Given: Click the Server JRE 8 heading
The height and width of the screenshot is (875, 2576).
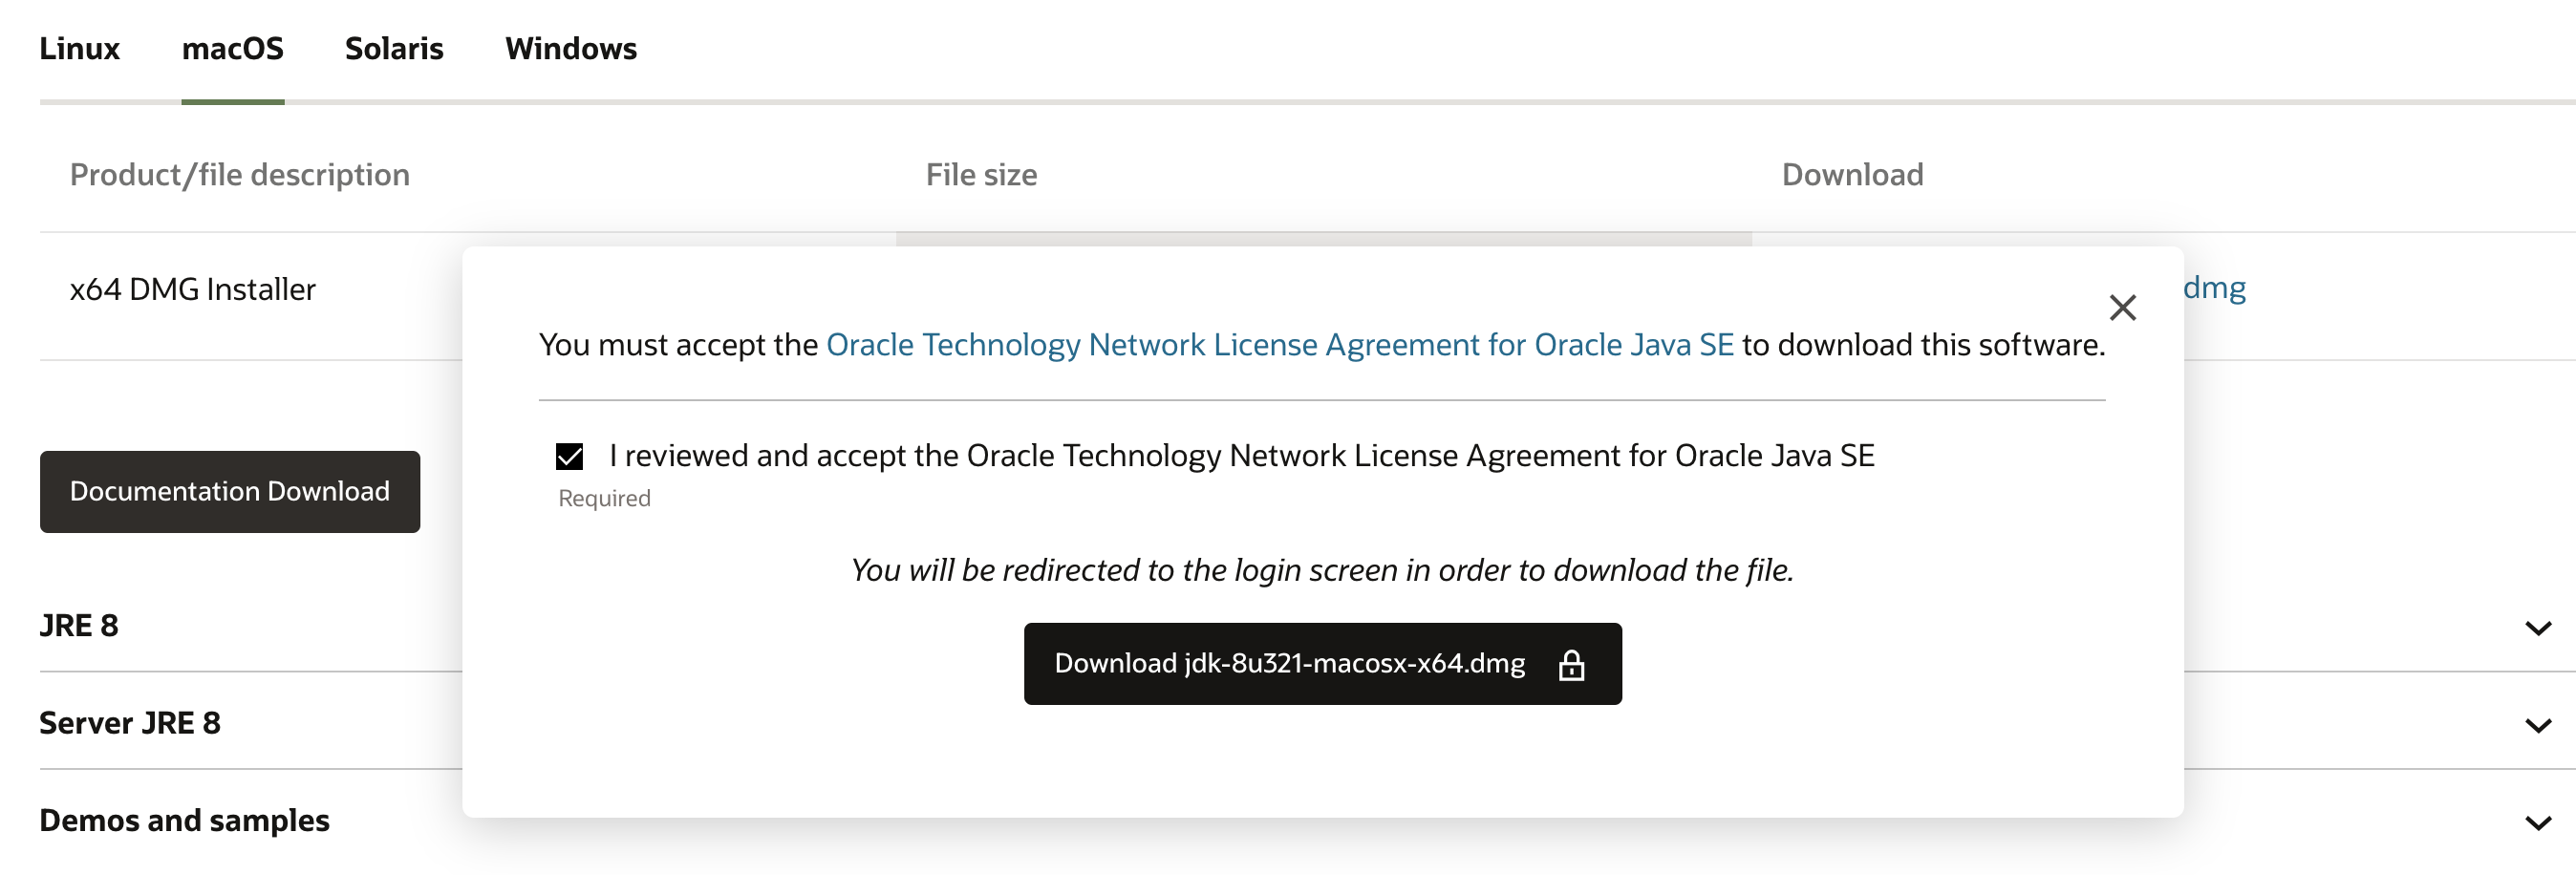Looking at the screenshot, I should pos(130,723).
